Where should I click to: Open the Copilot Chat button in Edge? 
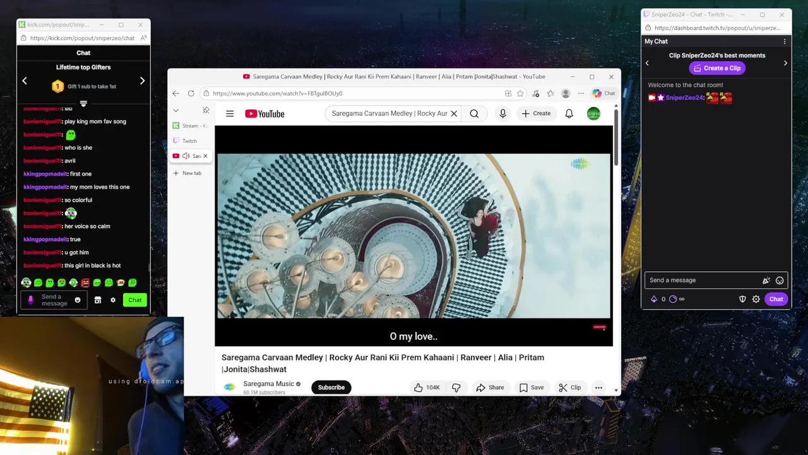603,94
